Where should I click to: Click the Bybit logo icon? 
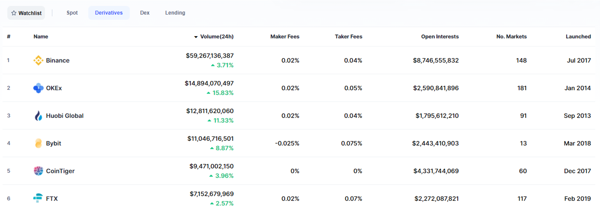(38, 143)
